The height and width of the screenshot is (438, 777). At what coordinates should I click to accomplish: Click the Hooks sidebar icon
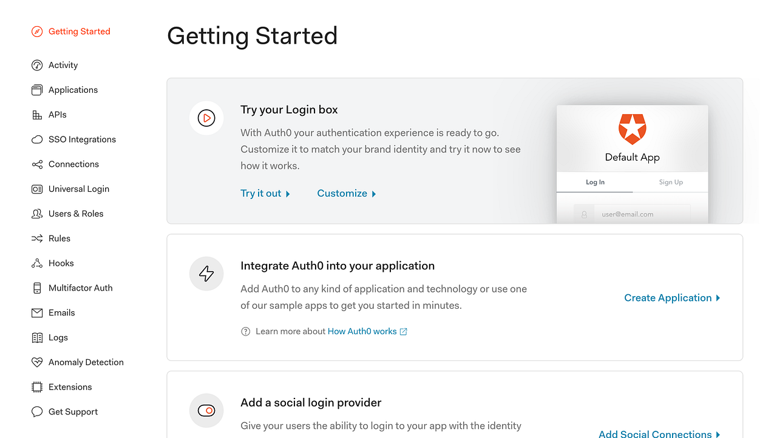point(37,263)
